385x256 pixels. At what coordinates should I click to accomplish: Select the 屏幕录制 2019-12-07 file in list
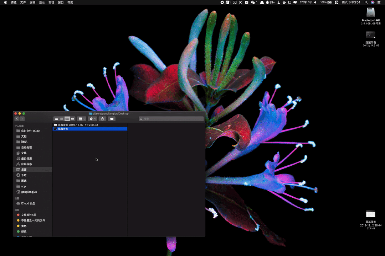(78, 125)
